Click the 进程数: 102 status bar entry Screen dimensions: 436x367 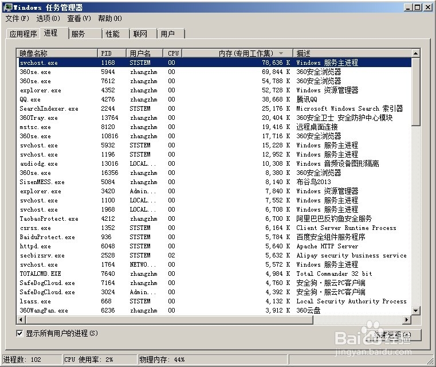[32, 360]
